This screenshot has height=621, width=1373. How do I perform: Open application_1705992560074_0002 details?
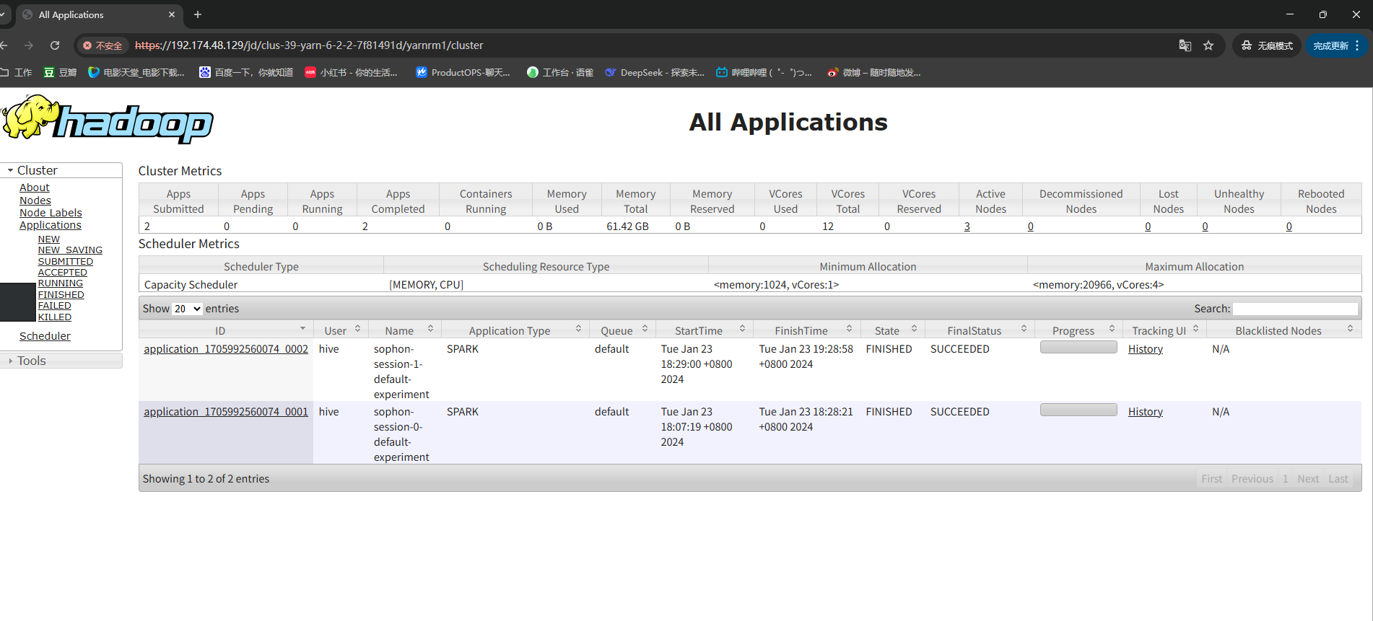tap(226, 349)
